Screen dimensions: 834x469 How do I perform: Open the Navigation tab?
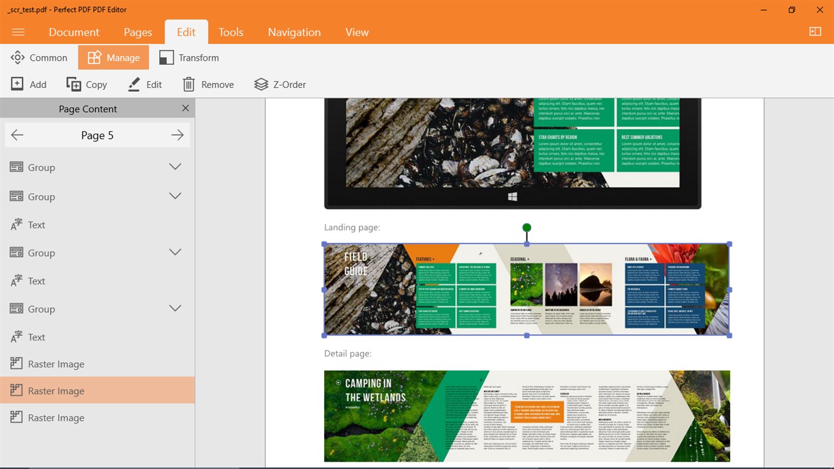tap(294, 32)
